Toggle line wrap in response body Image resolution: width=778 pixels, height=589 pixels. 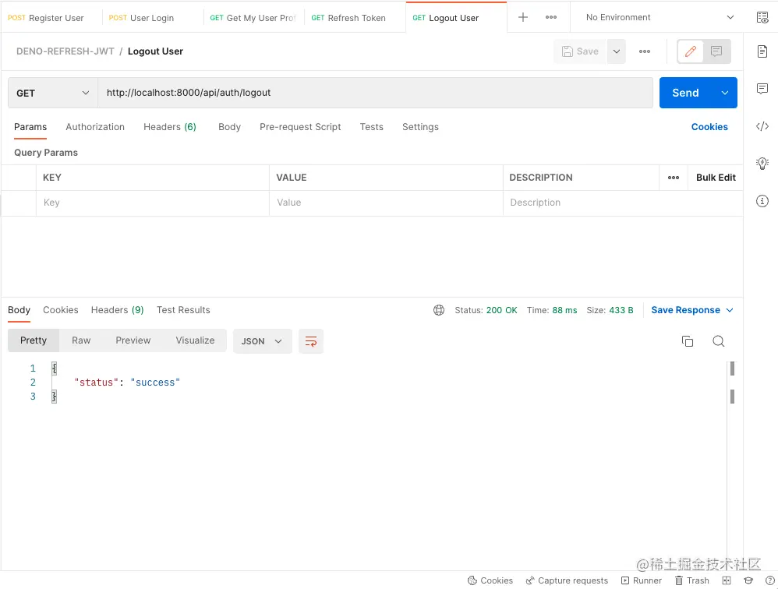[x=311, y=341]
